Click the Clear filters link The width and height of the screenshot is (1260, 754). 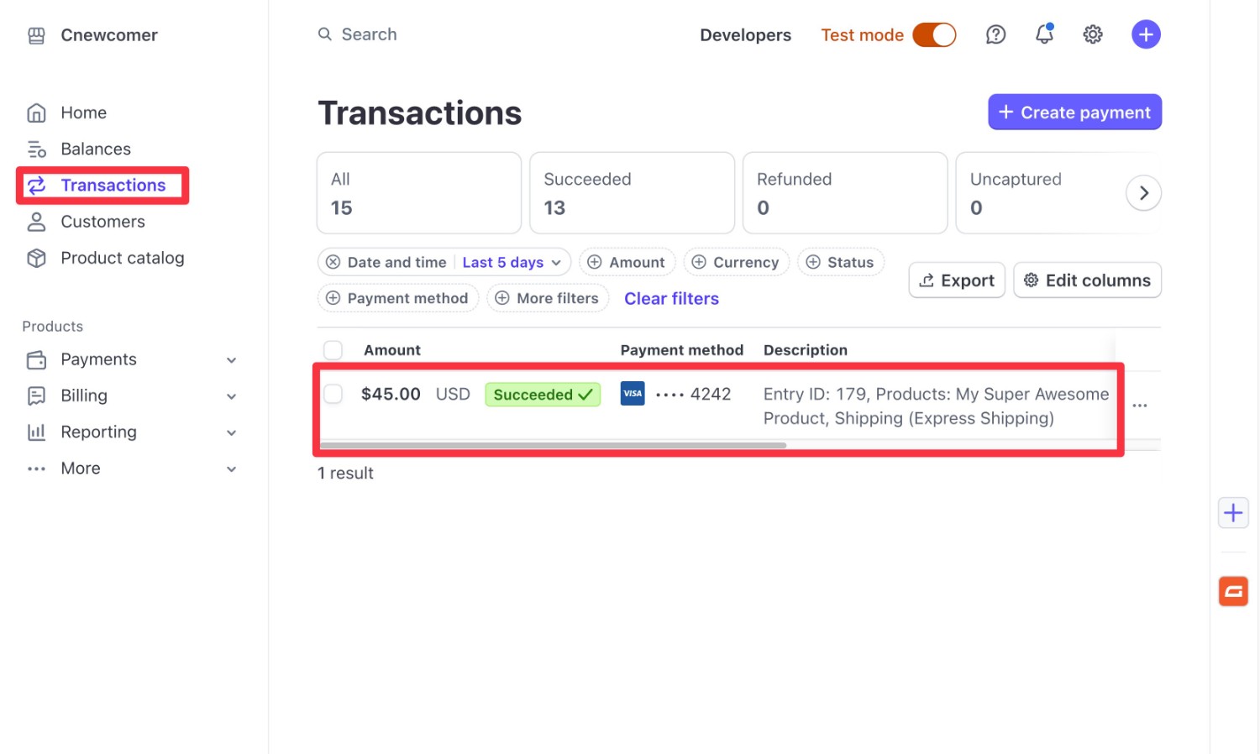[671, 298]
